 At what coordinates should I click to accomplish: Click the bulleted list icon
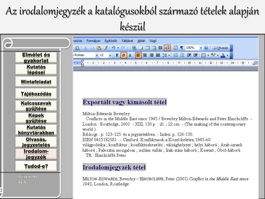182,55
